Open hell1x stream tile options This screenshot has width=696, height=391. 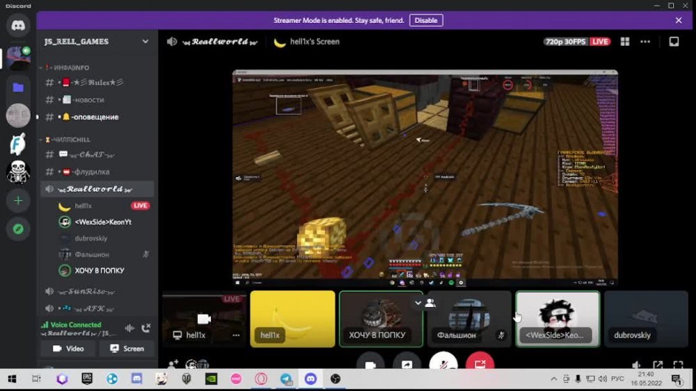tap(236, 335)
